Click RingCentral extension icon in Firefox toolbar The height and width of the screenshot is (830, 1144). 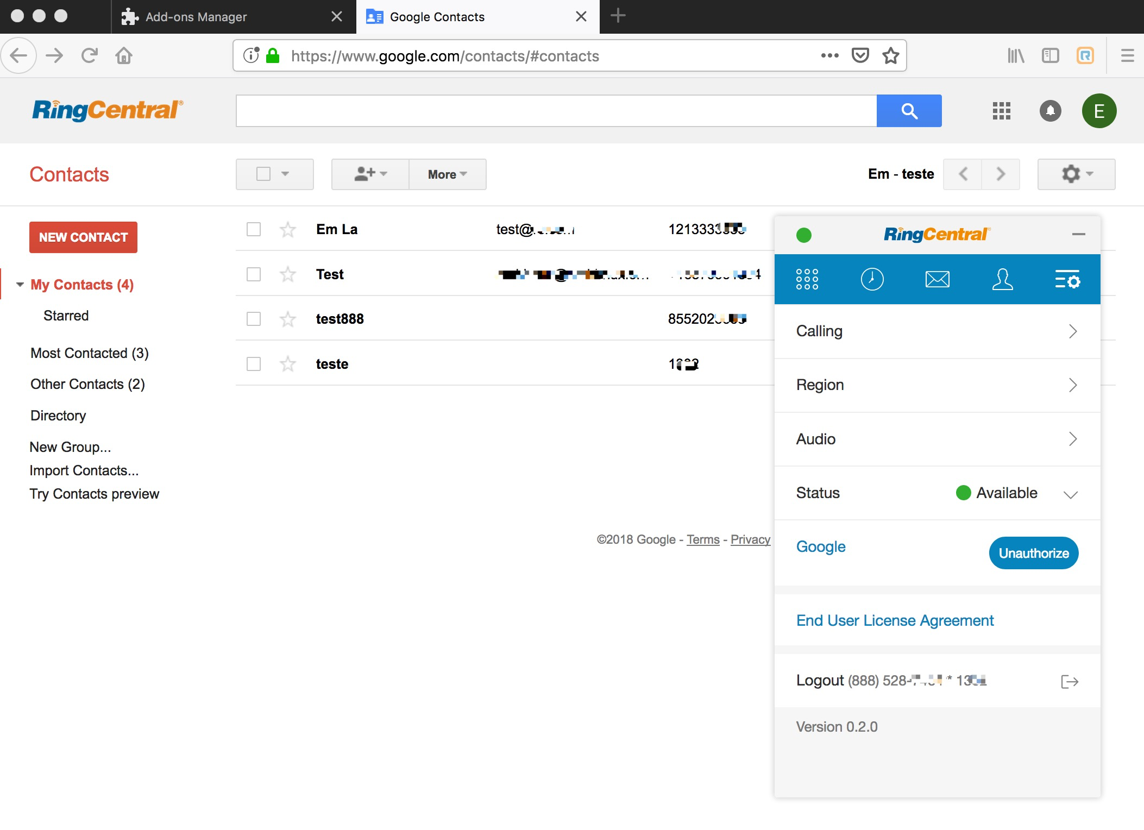(x=1085, y=55)
